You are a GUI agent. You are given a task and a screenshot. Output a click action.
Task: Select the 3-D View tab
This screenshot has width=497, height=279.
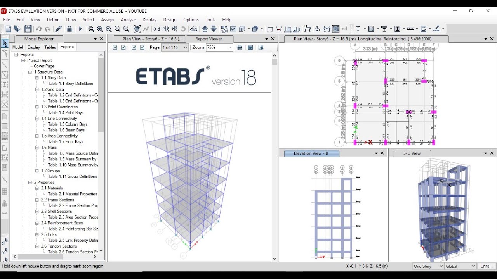[x=412, y=153]
